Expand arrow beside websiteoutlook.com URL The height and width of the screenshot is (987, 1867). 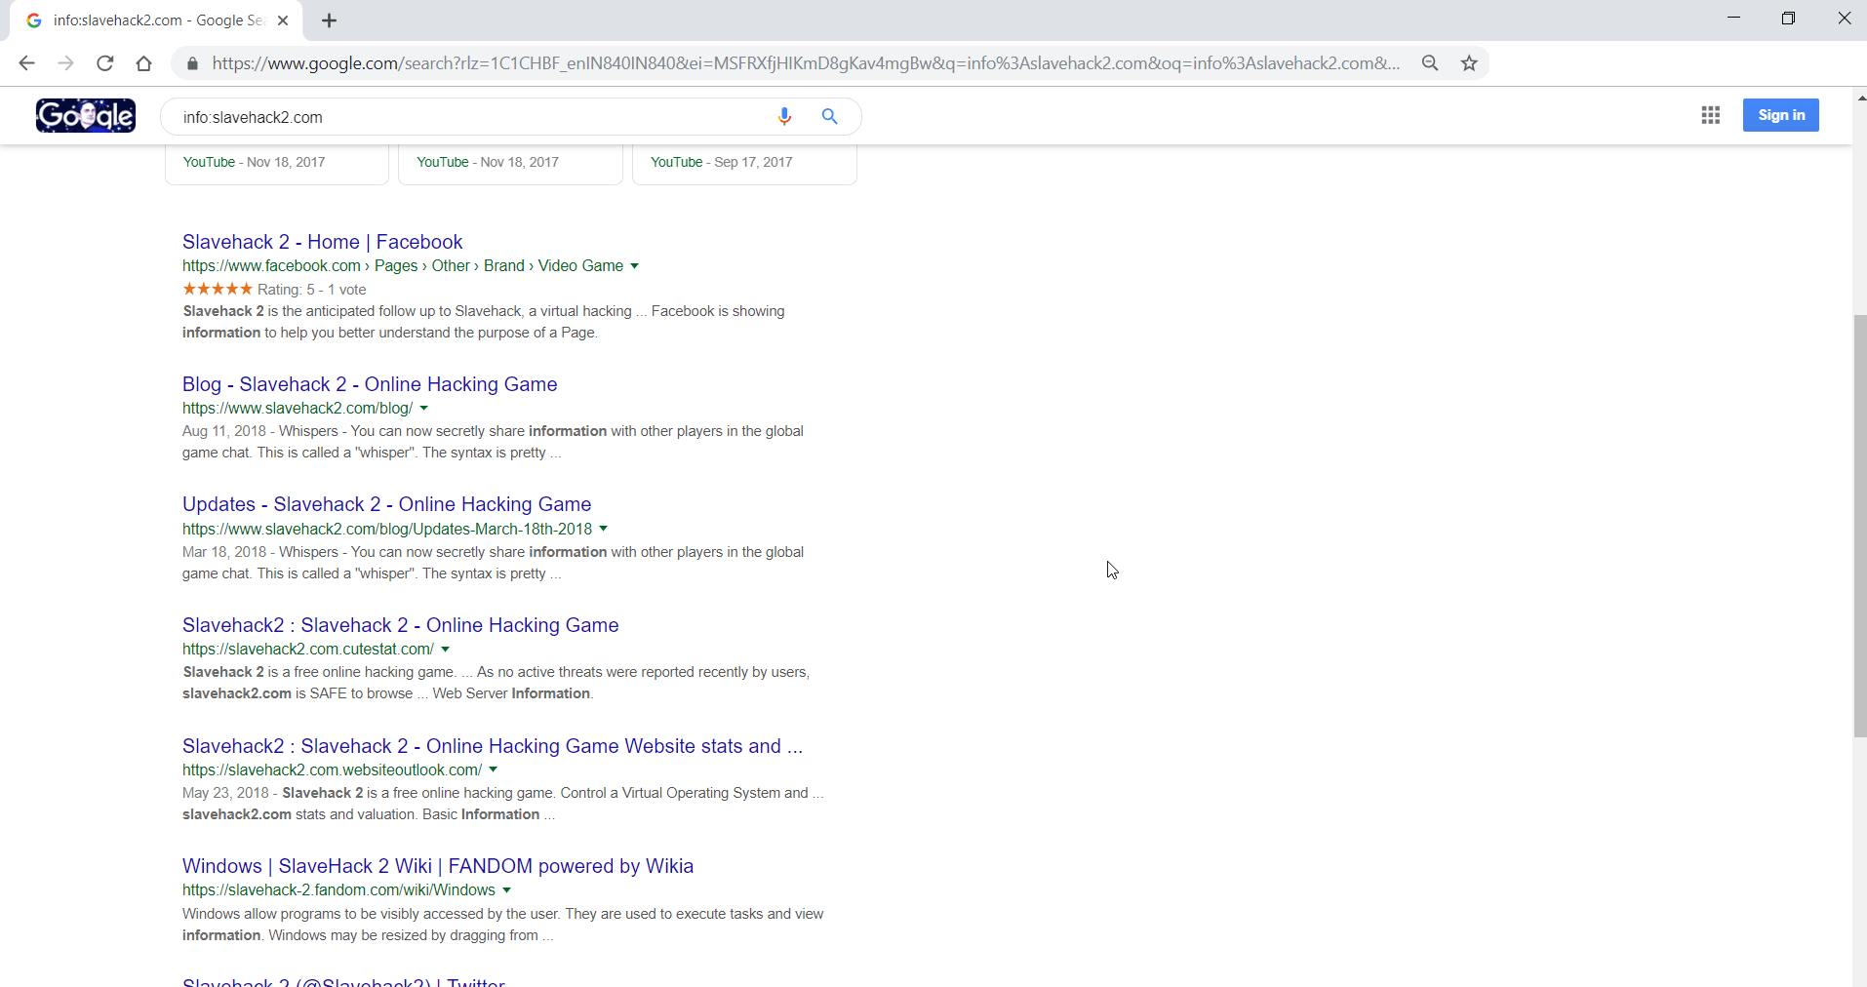(494, 770)
